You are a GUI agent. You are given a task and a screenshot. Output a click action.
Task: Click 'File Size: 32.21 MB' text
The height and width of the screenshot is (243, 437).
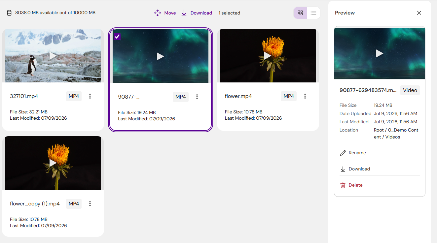click(x=29, y=112)
